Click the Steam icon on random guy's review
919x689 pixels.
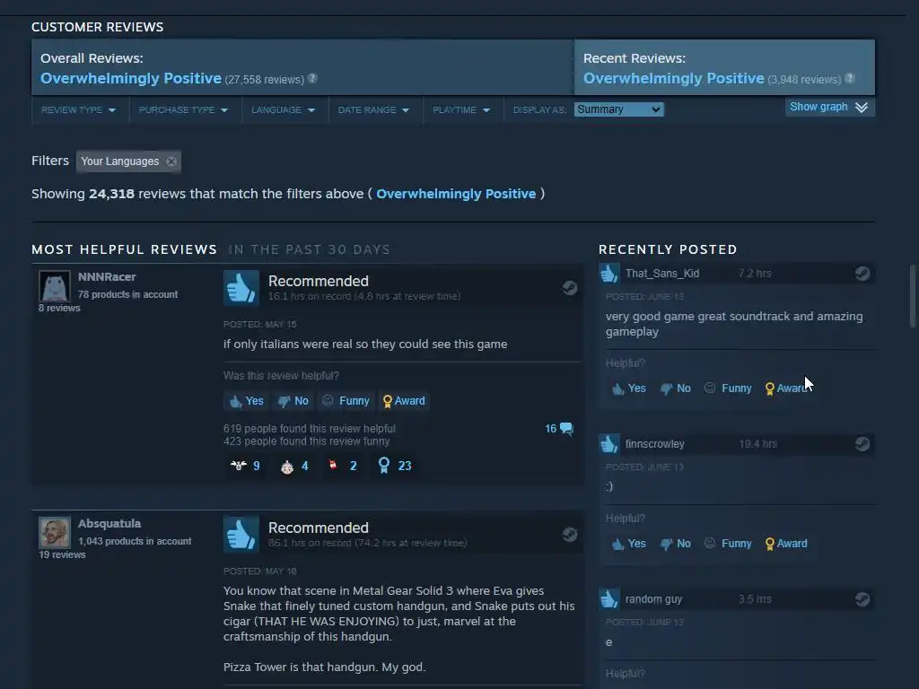(862, 599)
